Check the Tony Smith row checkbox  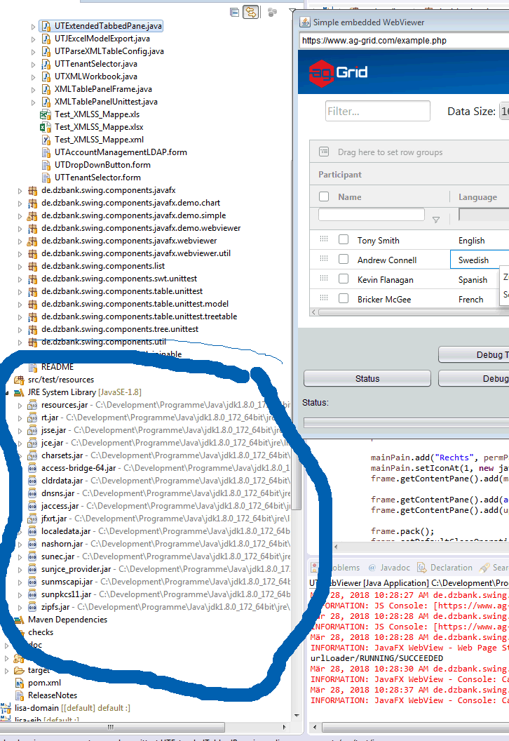pos(344,240)
